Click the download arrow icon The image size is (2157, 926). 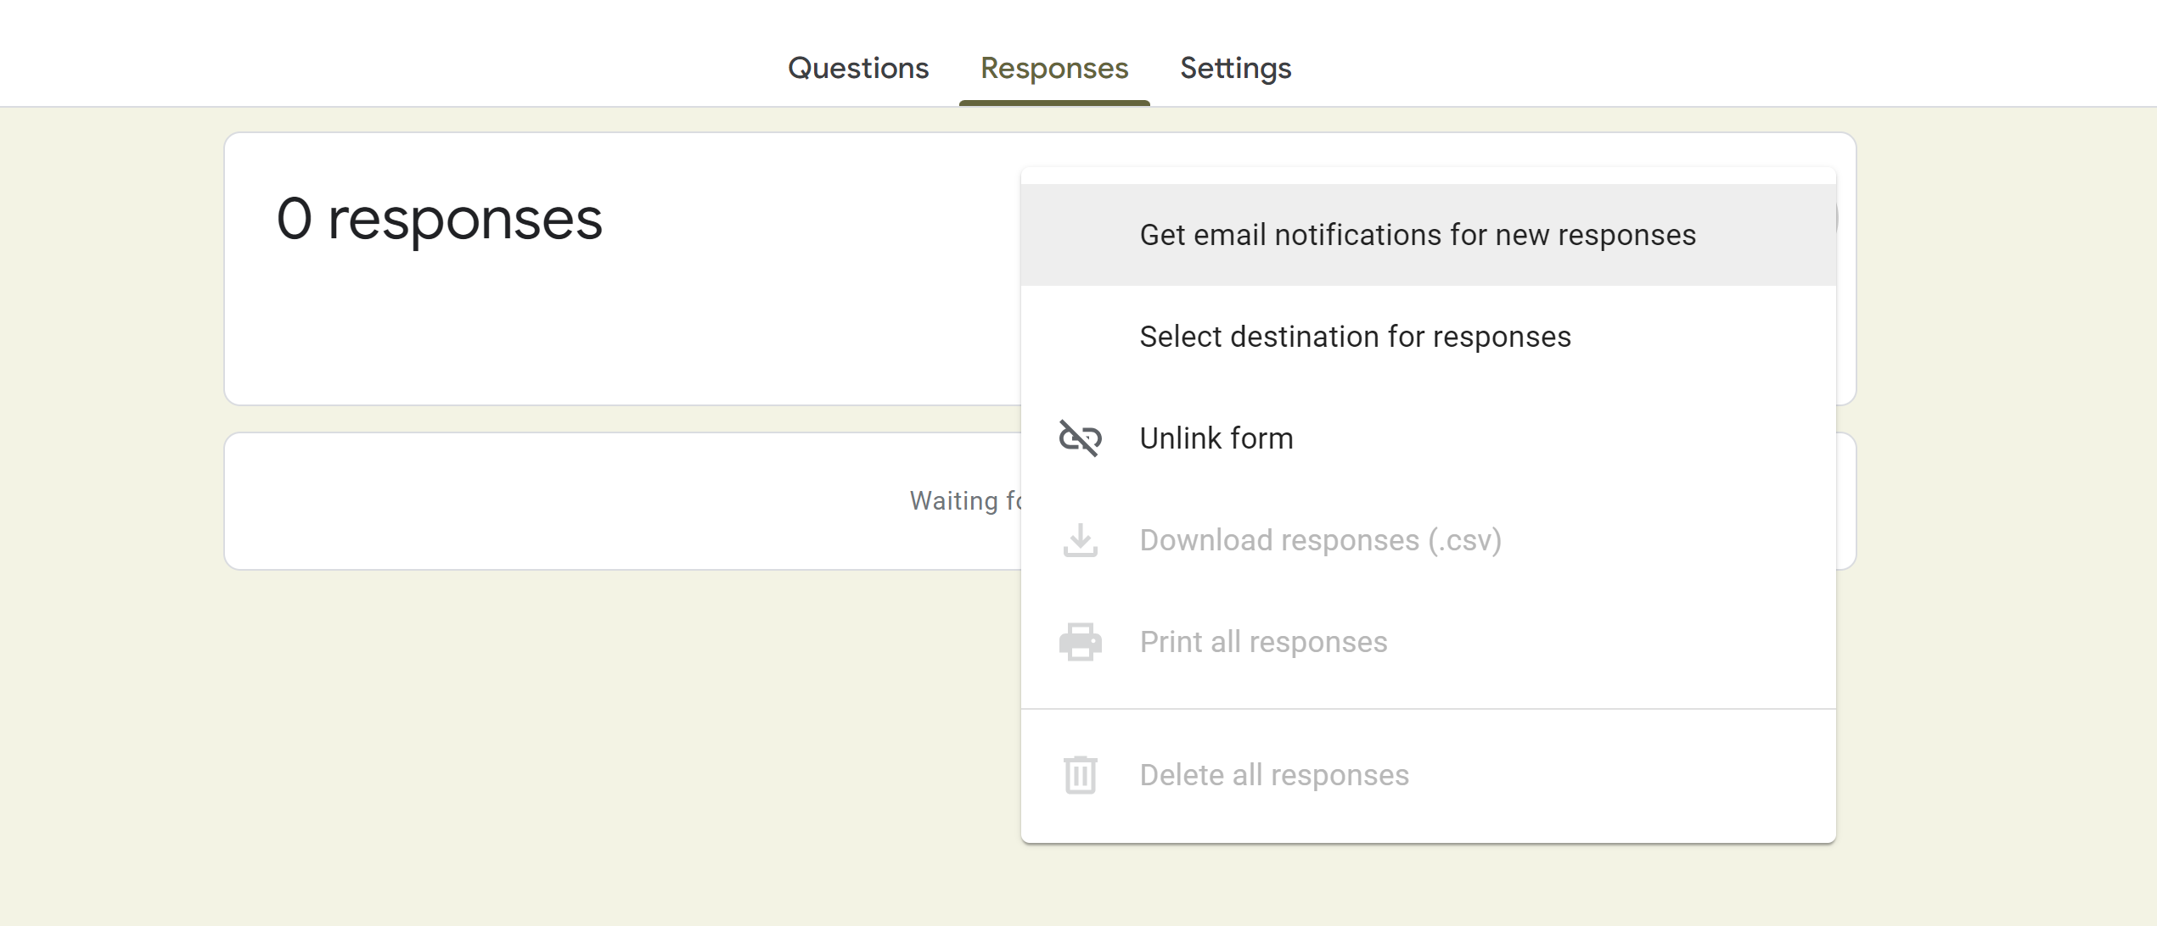(x=1080, y=540)
